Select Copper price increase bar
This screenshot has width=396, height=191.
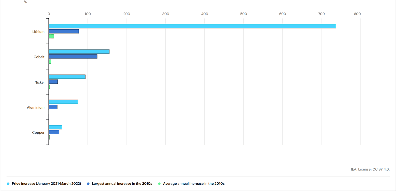(55, 127)
